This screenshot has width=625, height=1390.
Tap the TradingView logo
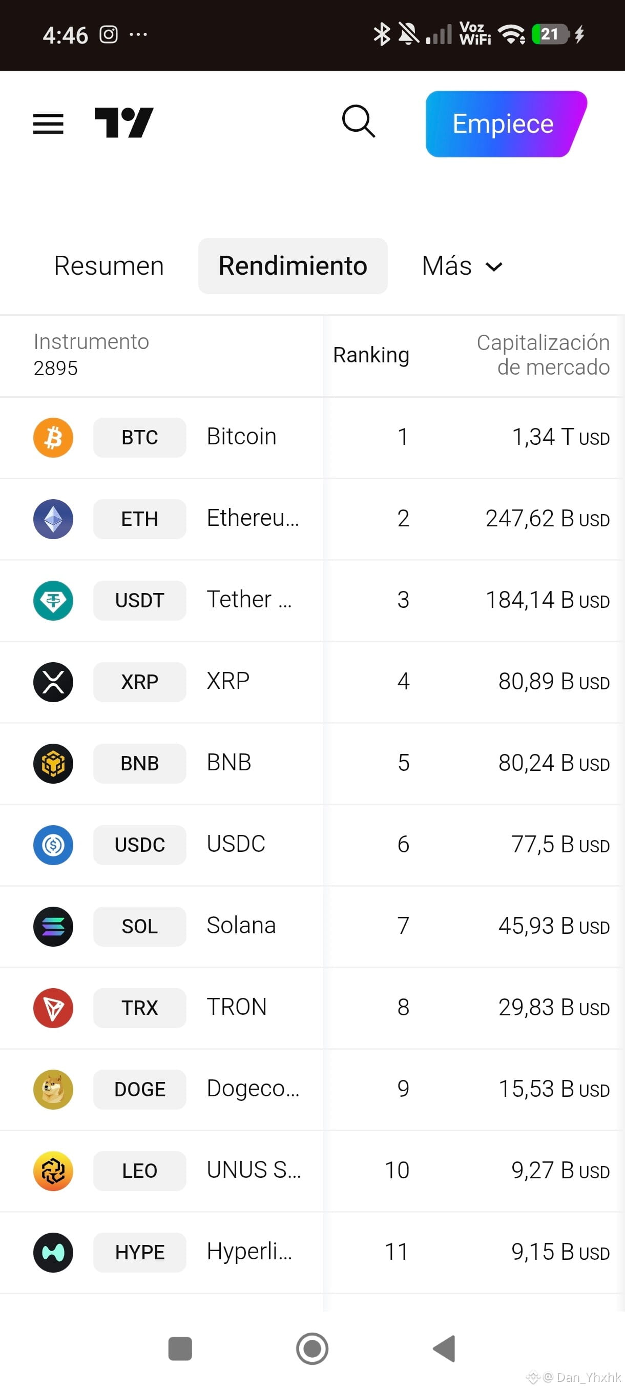(124, 123)
